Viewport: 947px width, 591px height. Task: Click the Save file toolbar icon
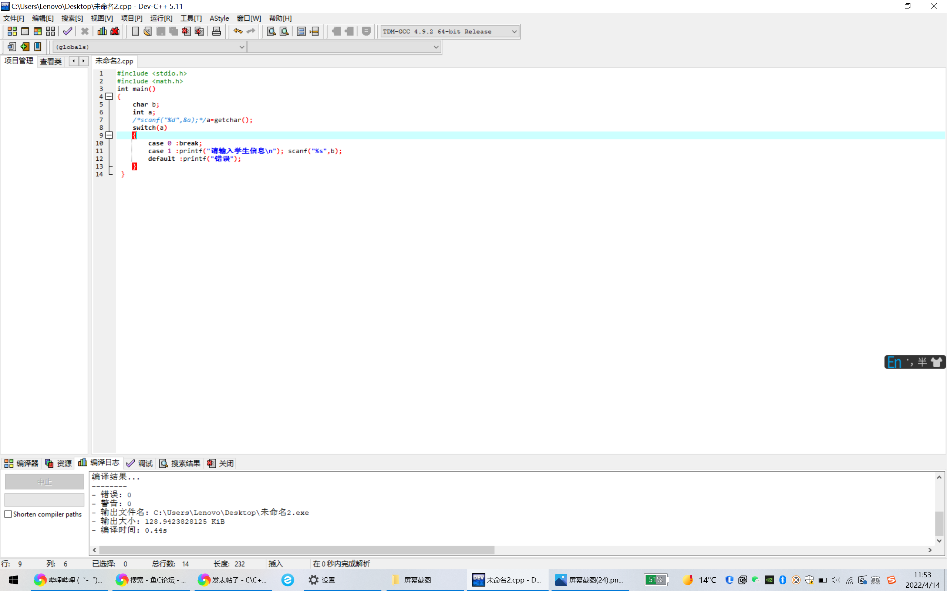pos(161,31)
